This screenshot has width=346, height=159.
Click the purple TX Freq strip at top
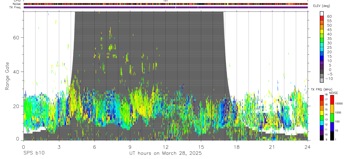click(166, 7)
